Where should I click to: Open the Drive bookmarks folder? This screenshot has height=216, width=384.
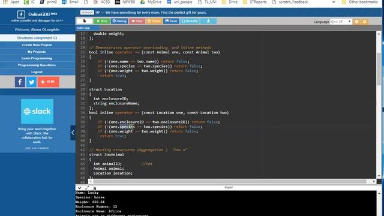(x=229, y=2)
